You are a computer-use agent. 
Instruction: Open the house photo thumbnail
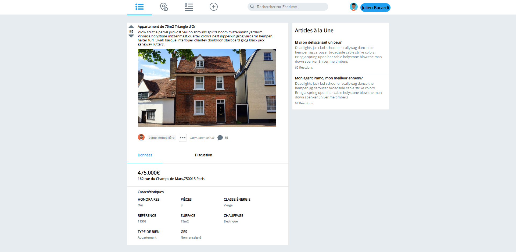coord(207,88)
